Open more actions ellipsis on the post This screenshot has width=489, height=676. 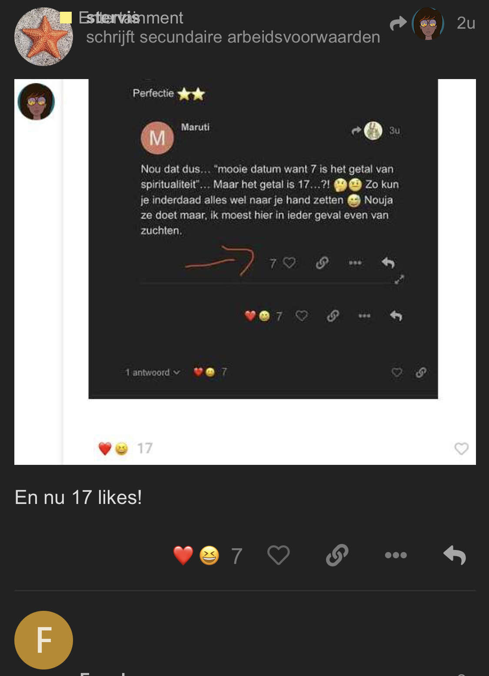tap(396, 555)
